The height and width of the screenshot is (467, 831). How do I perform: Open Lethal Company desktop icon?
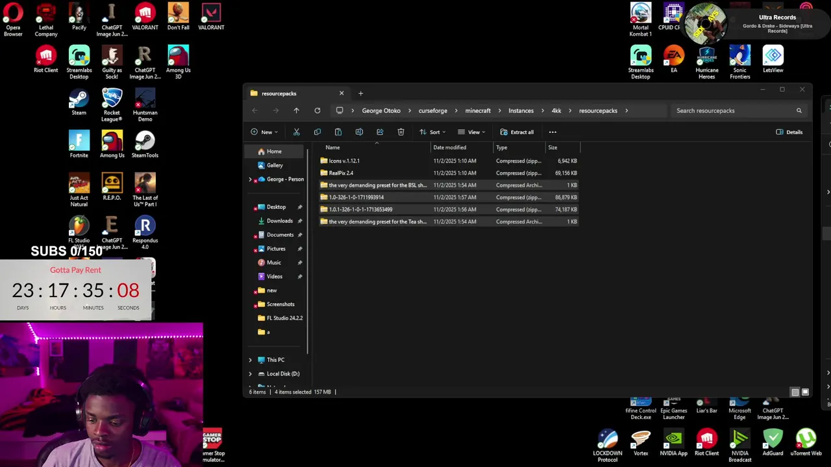tap(45, 20)
